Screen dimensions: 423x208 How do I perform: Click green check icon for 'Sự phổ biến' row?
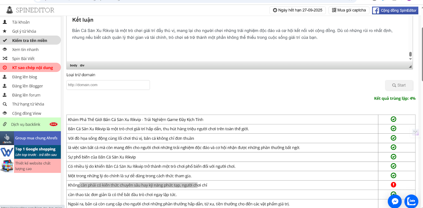point(393,157)
